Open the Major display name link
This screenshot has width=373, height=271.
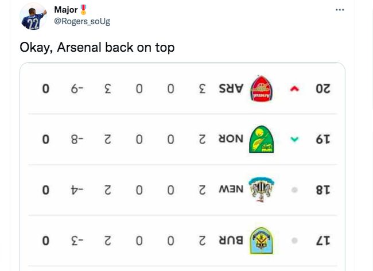pyautogui.click(x=66, y=10)
